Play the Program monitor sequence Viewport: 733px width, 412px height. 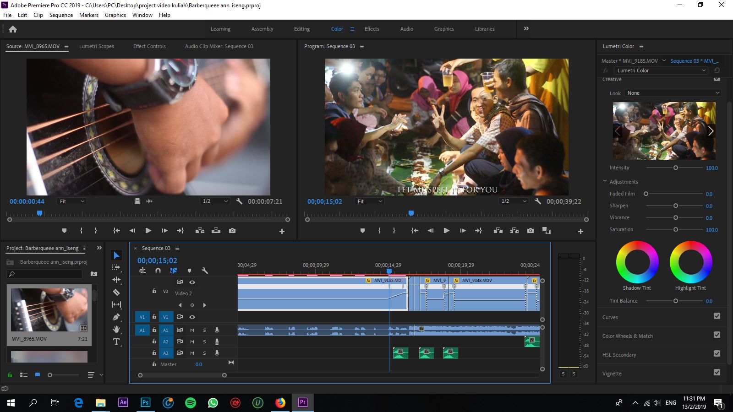click(x=446, y=231)
